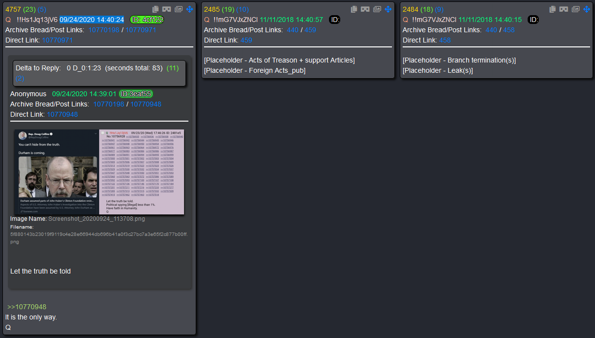This screenshot has width=595, height=338.
Task: Click timestamp 11/11/2018 14:40:57
Action: [291, 20]
